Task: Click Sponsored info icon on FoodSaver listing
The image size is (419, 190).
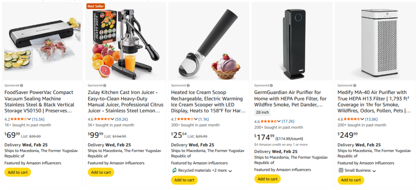Action: coord(21,85)
